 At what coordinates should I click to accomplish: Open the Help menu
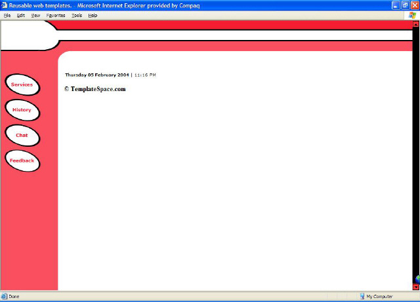(93, 15)
